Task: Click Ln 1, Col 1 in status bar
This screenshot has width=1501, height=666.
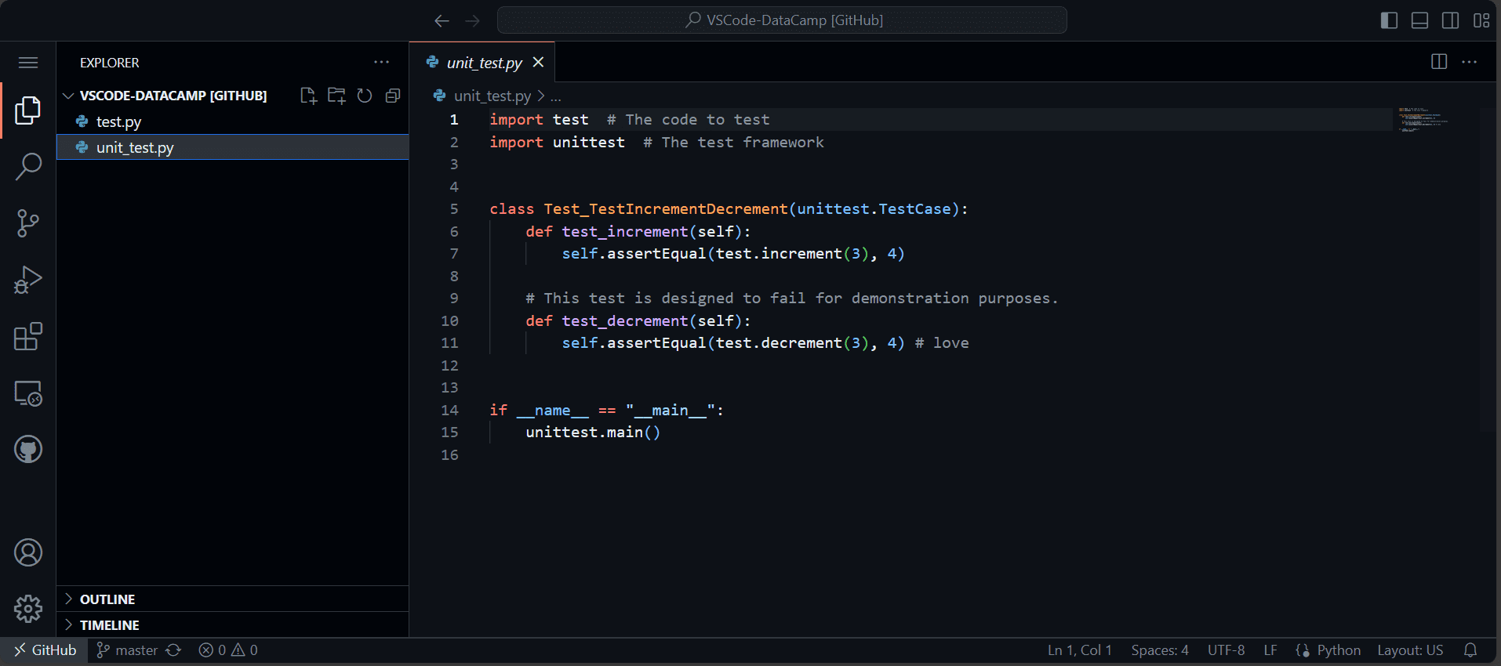Action: point(1080,650)
